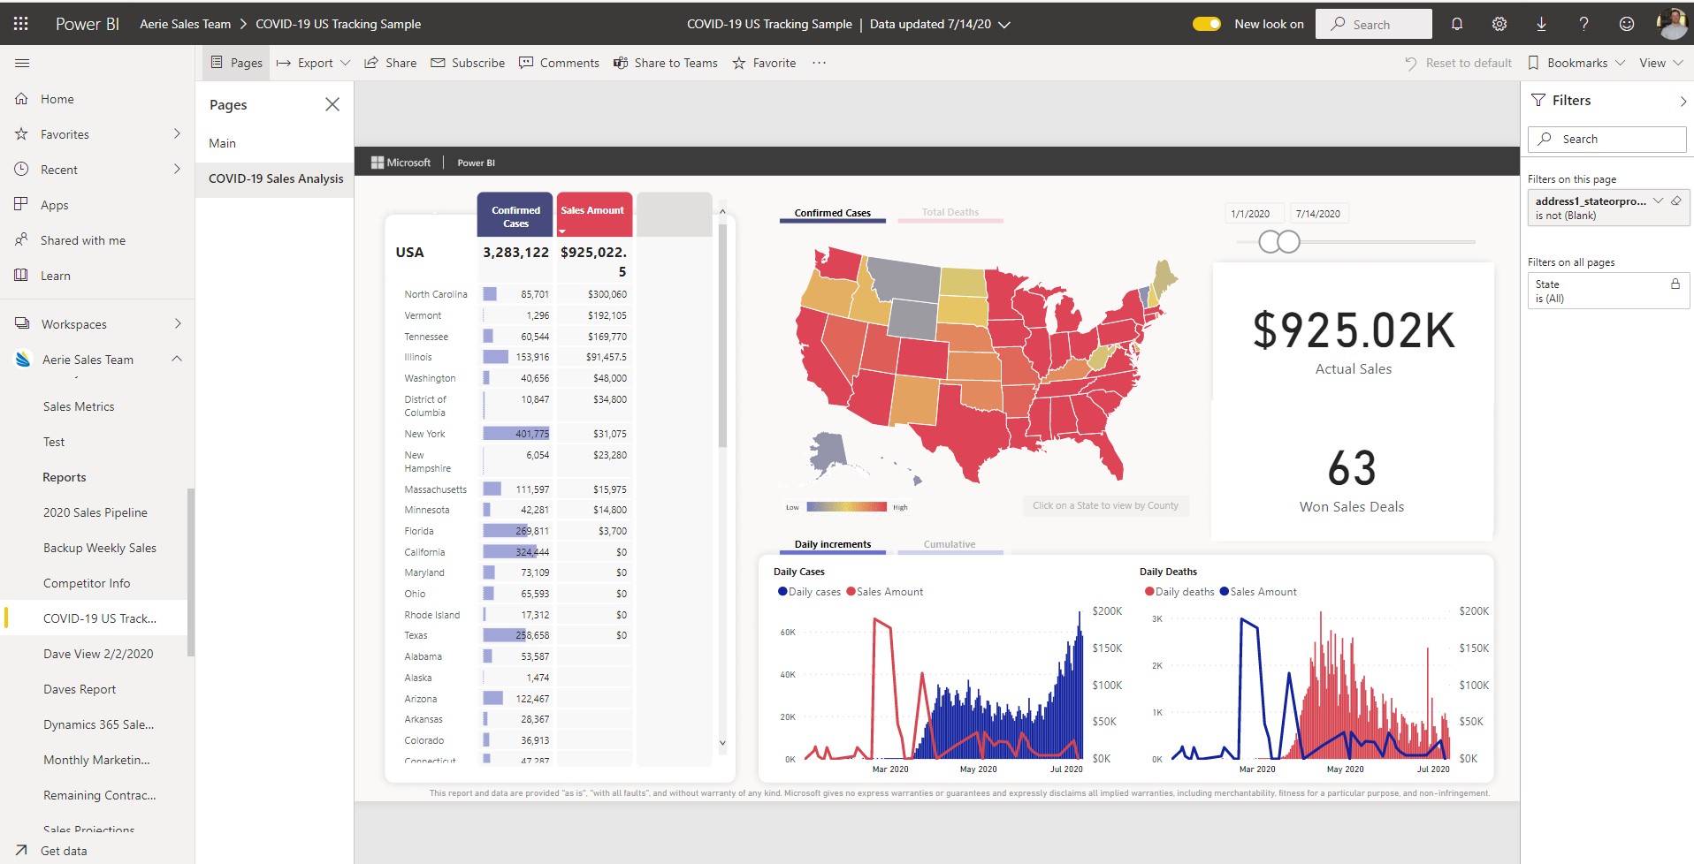Open Competitor Info report
This screenshot has width=1694, height=864.
(87, 583)
